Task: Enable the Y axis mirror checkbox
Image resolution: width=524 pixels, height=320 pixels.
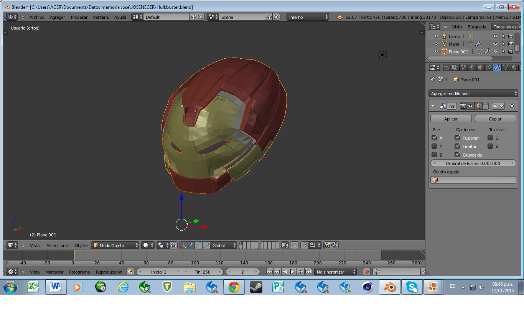Action: coord(434,146)
